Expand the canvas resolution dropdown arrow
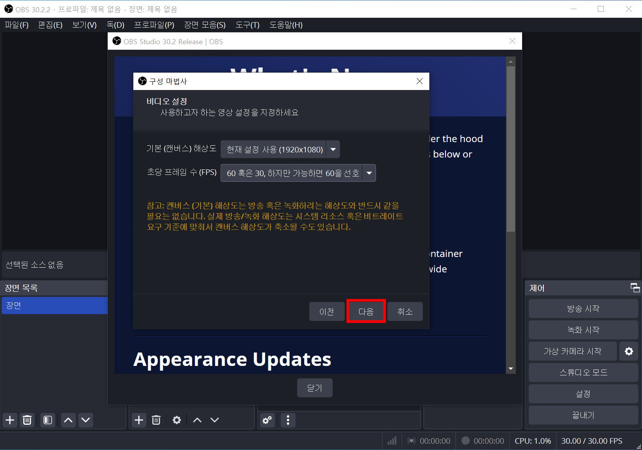Screen dimensions: 642x450 pos(333,149)
